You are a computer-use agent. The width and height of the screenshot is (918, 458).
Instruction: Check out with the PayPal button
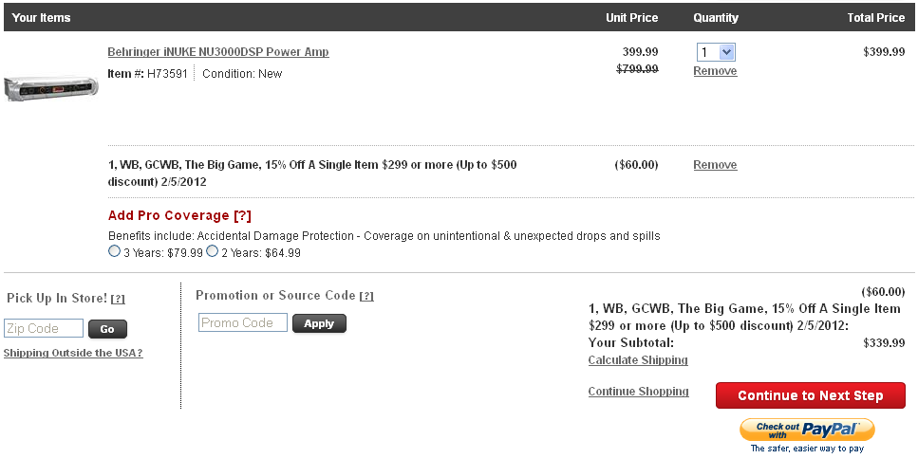tap(807, 430)
